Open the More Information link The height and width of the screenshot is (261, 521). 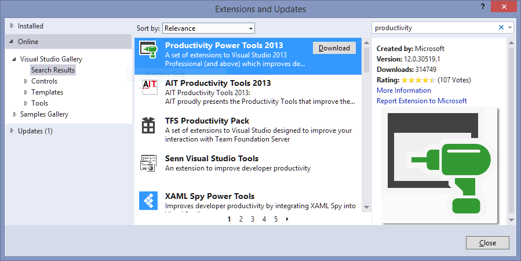point(403,90)
